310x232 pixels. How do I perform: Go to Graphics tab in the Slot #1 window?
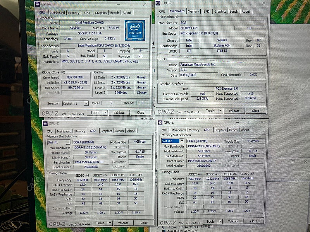[x=106, y=131]
